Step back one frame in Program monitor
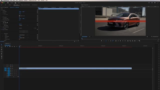Viewport: 160px width, 90px height. [118, 41]
